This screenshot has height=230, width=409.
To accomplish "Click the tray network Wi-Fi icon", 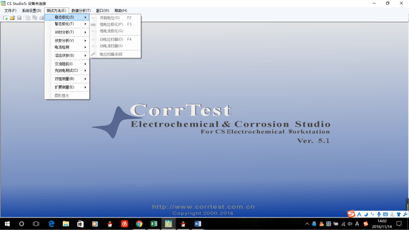I will [x=343, y=224].
